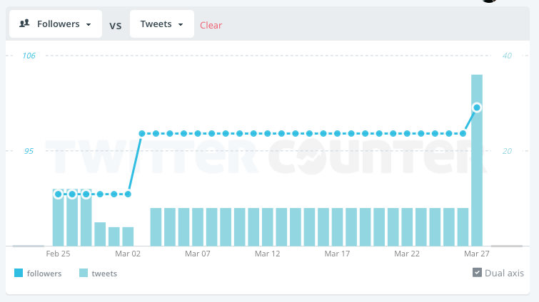
Task: Select the last followers point on Mar 27
Action: coord(477,108)
